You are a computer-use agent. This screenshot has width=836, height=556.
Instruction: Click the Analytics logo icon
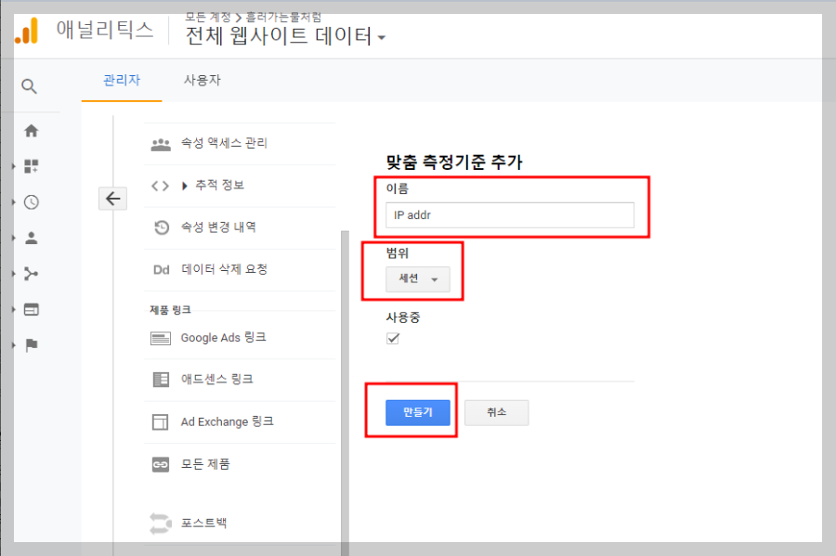[x=25, y=30]
